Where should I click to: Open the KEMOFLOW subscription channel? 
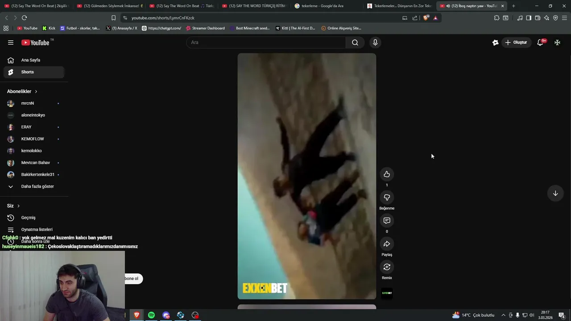(34, 139)
